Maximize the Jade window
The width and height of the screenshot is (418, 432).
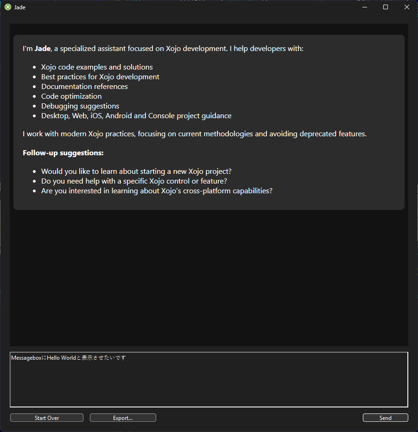(x=386, y=7)
